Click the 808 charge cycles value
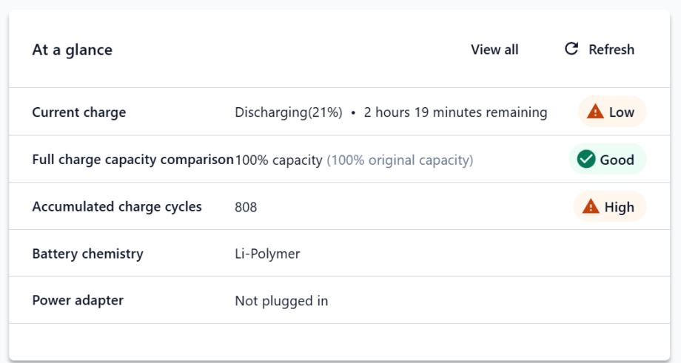 [x=246, y=208]
